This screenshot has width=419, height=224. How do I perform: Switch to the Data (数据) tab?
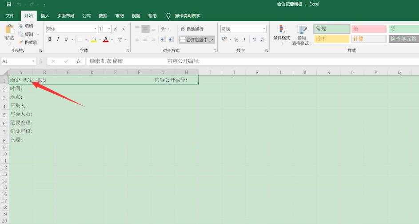tap(103, 15)
